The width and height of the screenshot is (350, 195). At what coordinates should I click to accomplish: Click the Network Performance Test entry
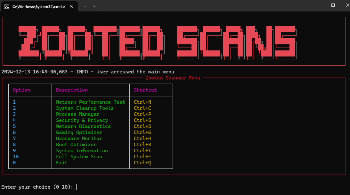pos(90,102)
